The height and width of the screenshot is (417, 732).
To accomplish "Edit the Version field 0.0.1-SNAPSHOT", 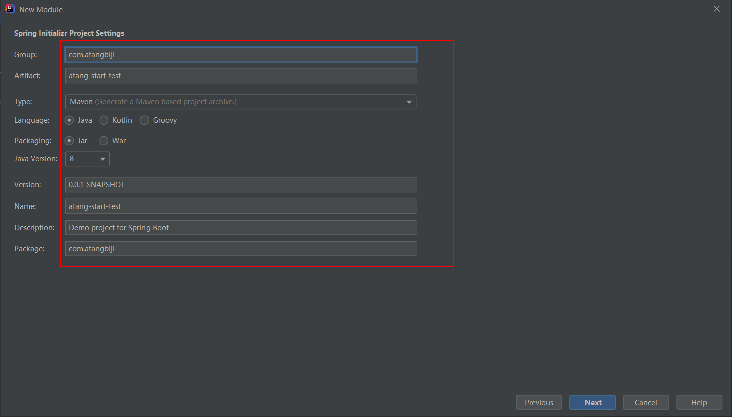I will point(241,185).
